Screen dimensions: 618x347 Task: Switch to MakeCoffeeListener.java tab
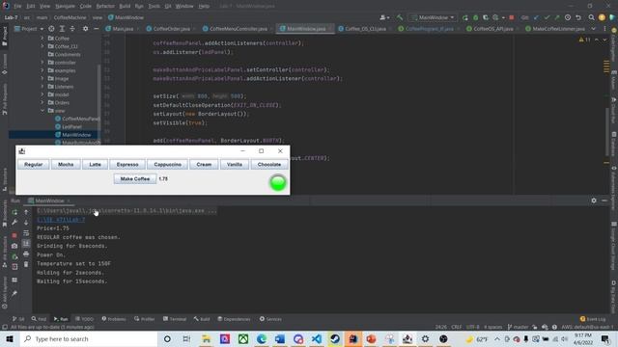click(x=555, y=29)
